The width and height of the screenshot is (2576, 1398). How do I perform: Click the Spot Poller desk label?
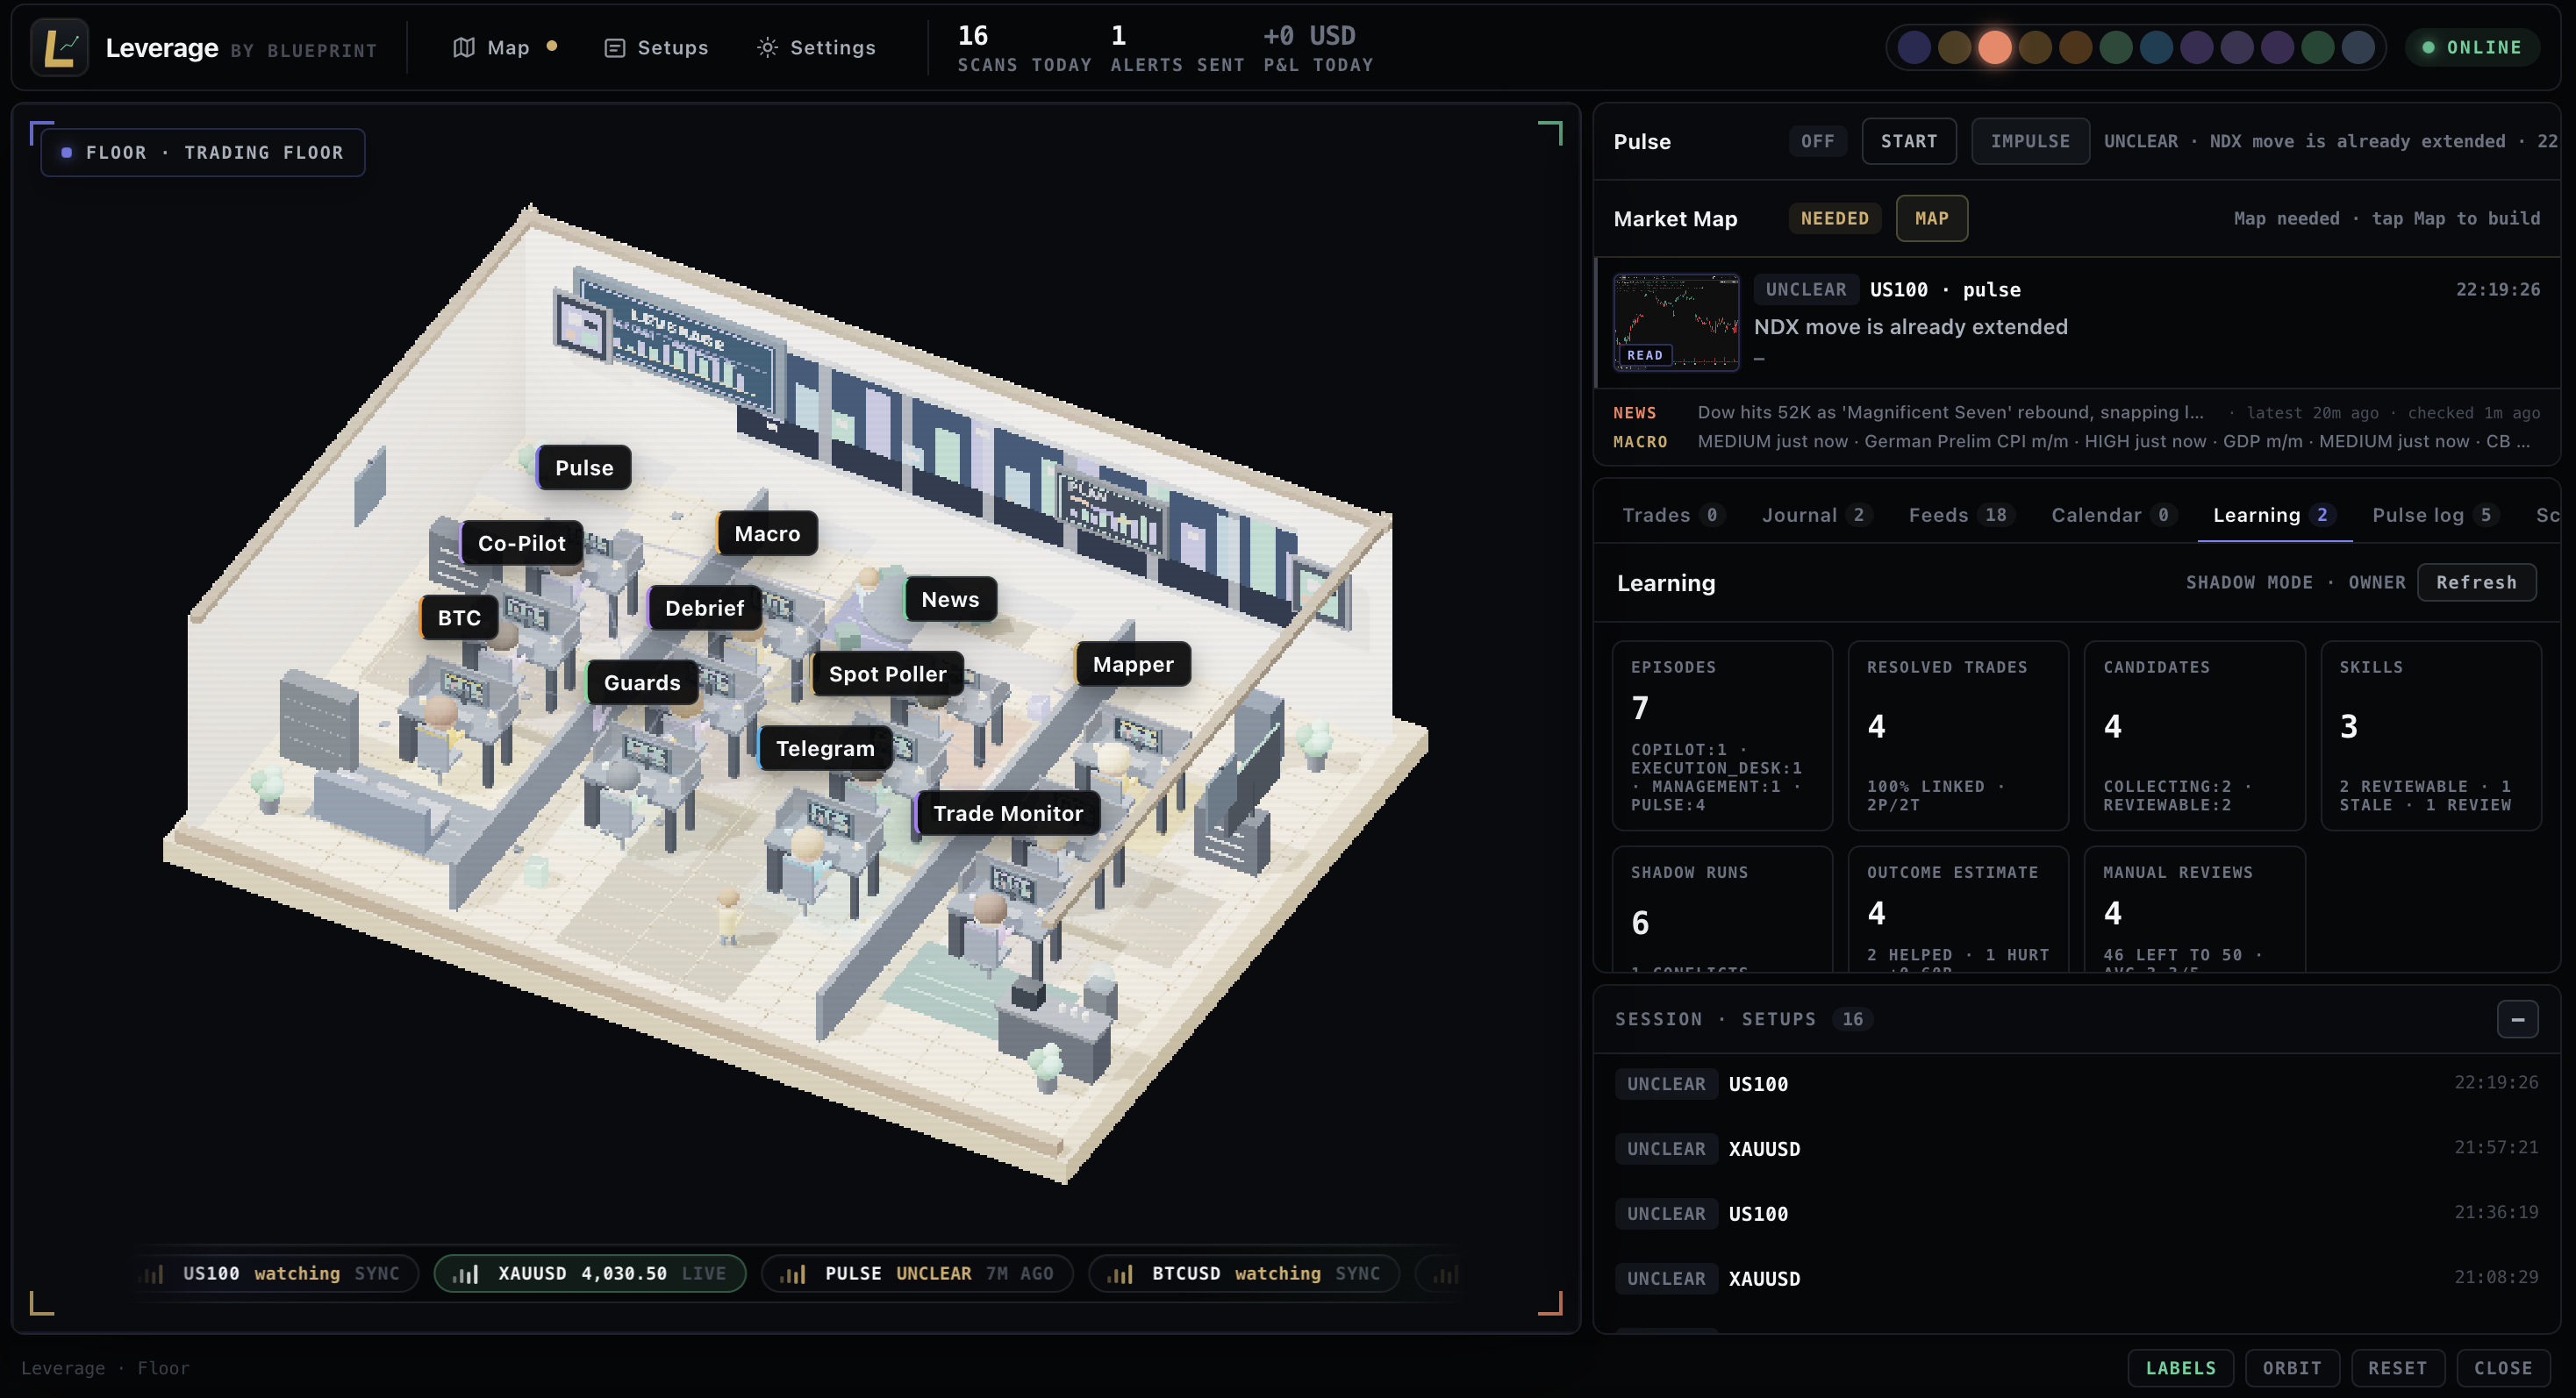pos(887,674)
